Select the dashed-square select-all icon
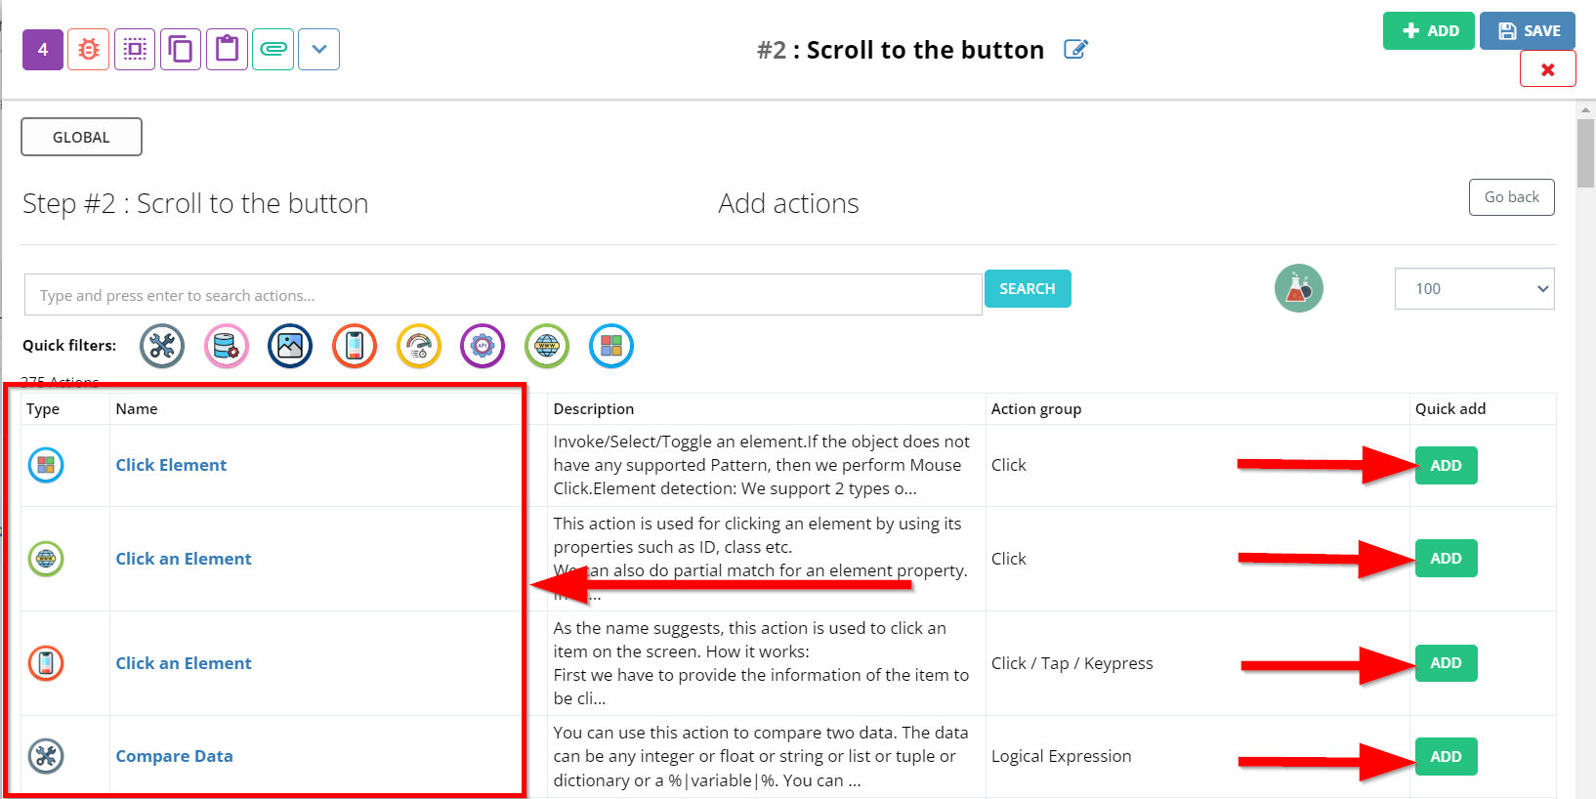The width and height of the screenshot is (1596, 799). (x=135, y=50)
